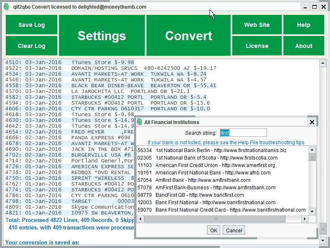Screen dimensions: 330x248
Task: Click log line 4726 AMERICAN EXPRESS
Action: [69, 167]
